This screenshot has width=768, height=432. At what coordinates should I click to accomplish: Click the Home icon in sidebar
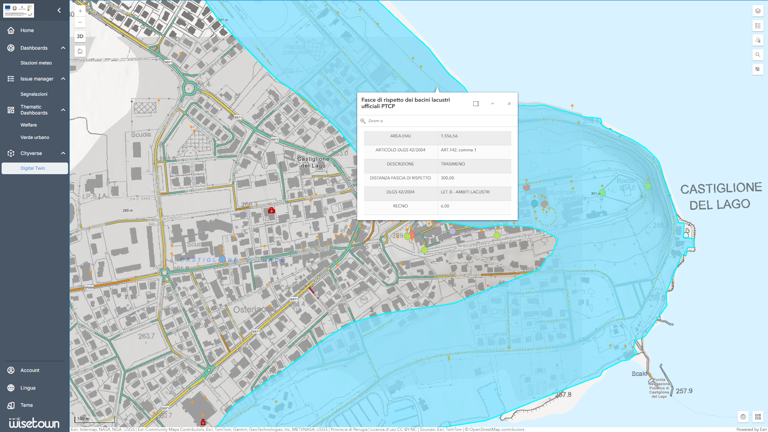click(x=11, y=30)
